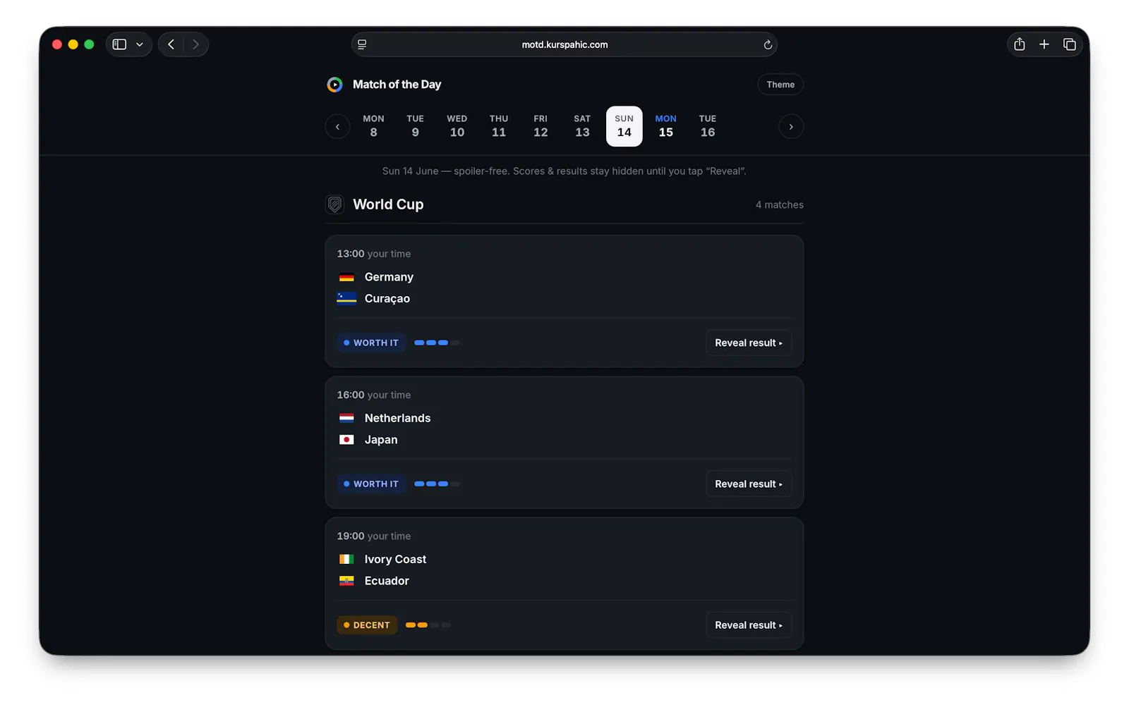The width and height of the screenshot is (1129, 707).
Task: Click the 4 matches count label
Action: point(780,205)
